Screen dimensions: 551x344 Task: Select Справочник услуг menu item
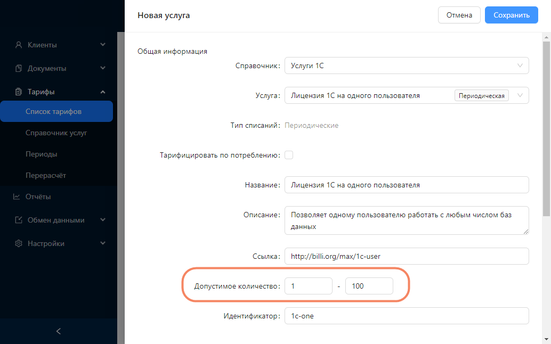56,133
